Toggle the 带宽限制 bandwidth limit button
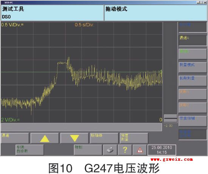208x174 pixels. click(192, 121)
